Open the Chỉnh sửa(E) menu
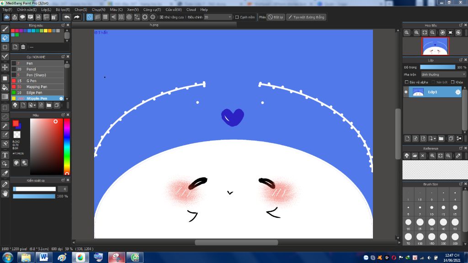468x263 pixels. pyautogui.click(x=27, y=10)
